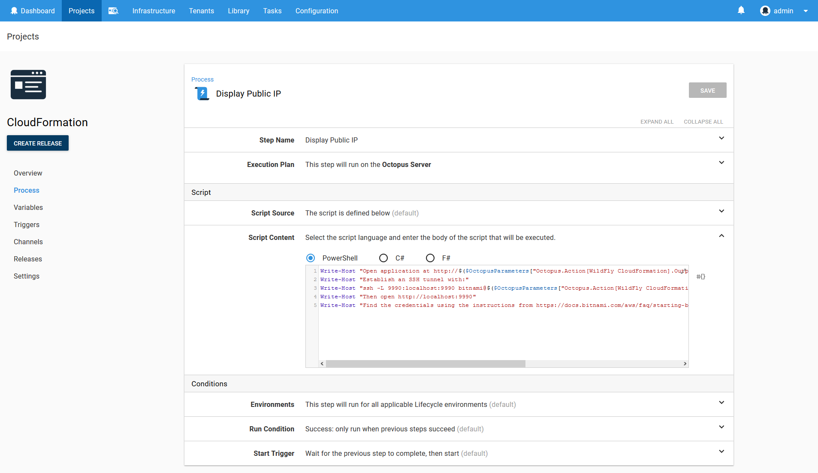This screenshot has width=818, height=473.
Task: Open the admin account dropdown arrow
Action: pos(806,11)
